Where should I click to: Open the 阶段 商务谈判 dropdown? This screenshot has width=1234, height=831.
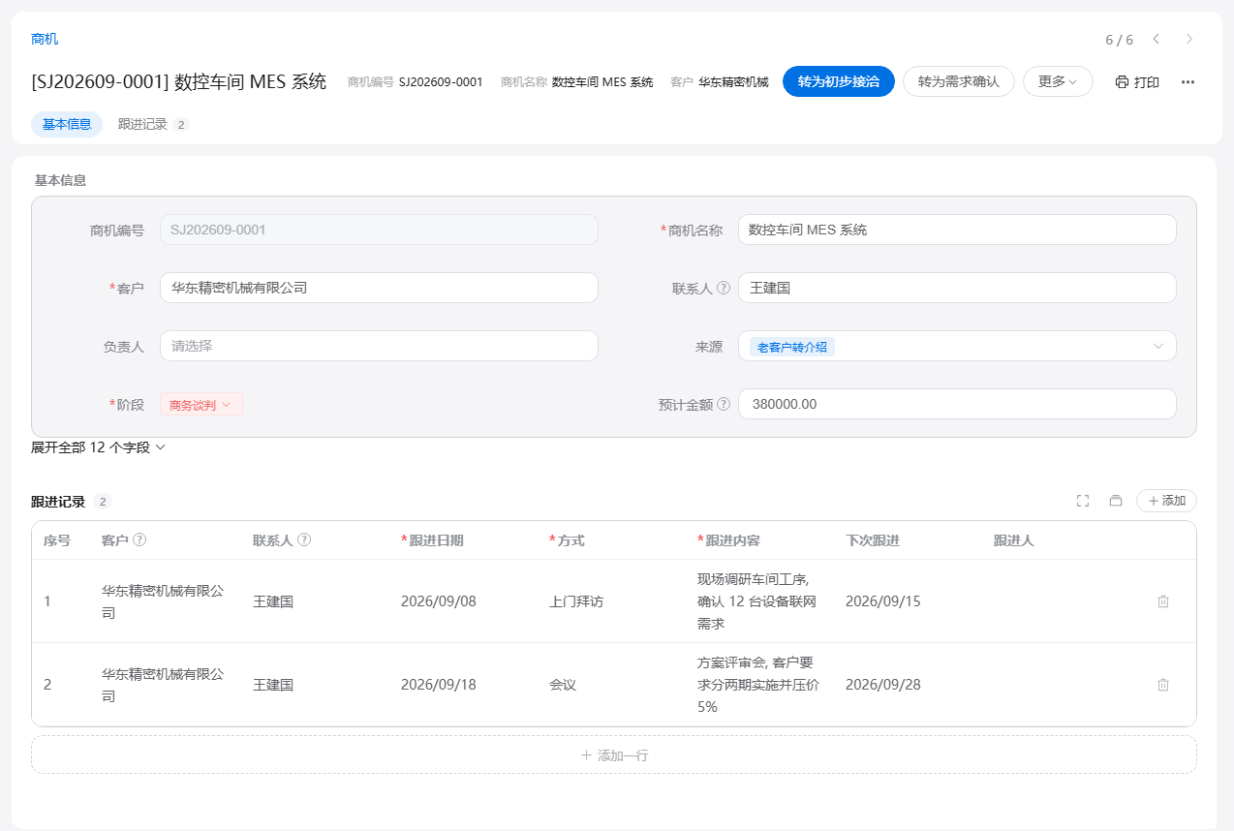[x=201, y=405]
